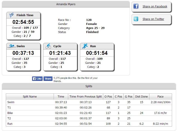
Task: Click the Splits section header bar
Action: pyautogui.click(x=89, y=86)
